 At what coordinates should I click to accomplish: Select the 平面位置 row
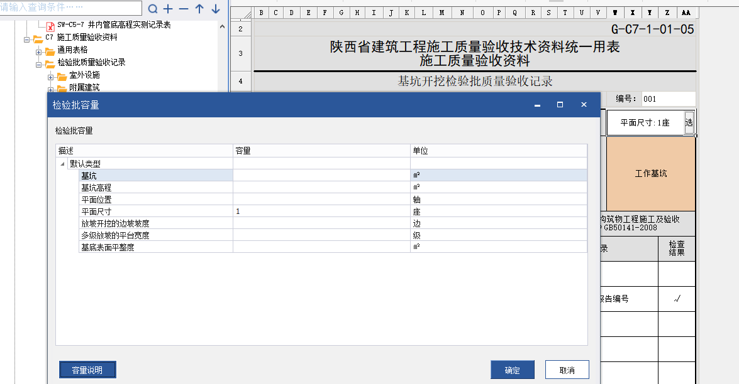click(x=333, y=200)
